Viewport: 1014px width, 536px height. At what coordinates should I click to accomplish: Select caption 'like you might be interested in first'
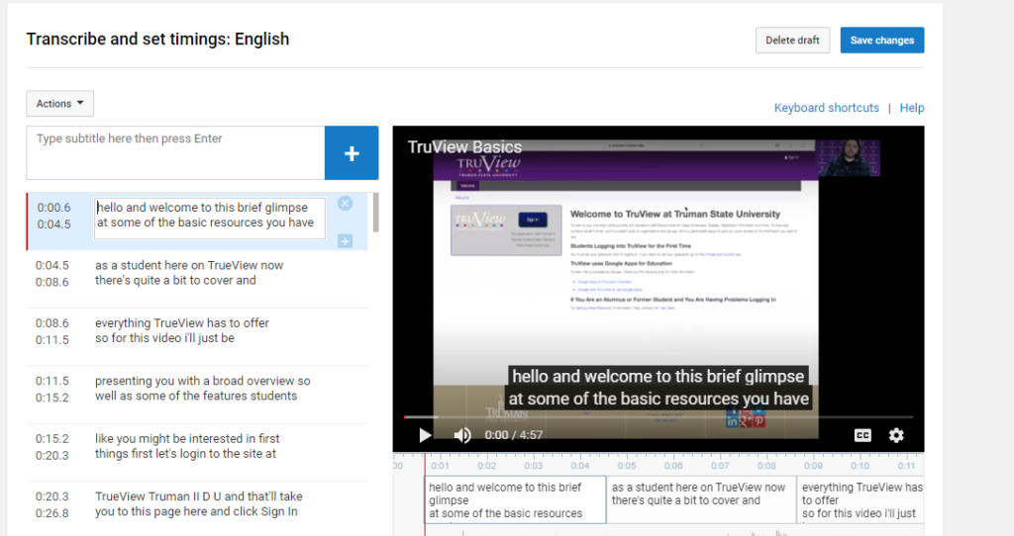(197, 453)
